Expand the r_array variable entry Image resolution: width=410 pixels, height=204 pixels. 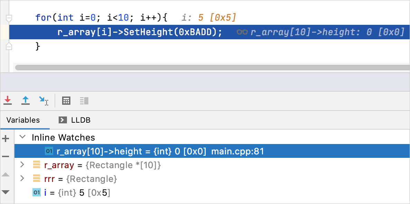pyautogui.click(x=22, y=165)
